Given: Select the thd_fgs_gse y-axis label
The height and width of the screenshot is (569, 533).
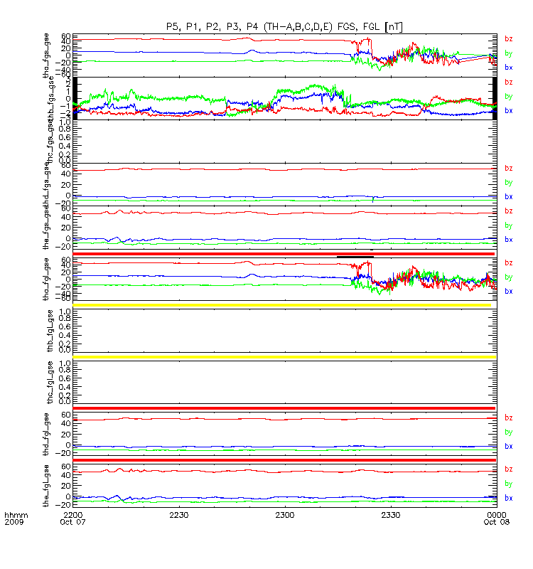Looking at the screenshot, I should [46, 185].
